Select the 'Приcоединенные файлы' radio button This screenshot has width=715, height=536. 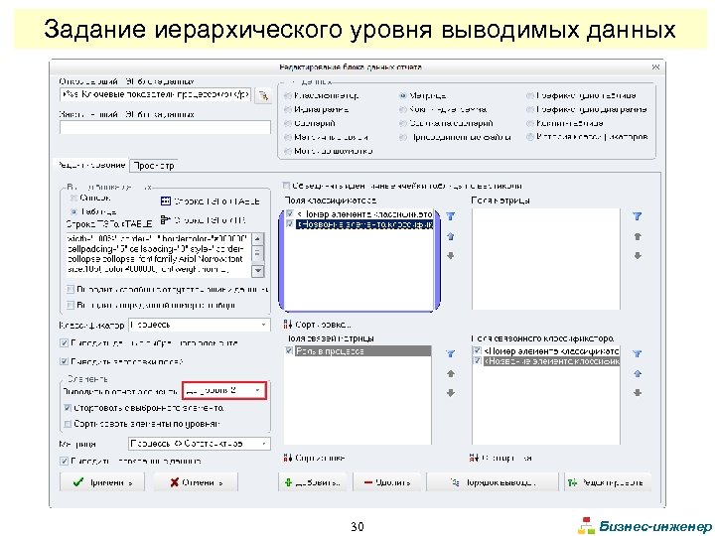point(402,137)
